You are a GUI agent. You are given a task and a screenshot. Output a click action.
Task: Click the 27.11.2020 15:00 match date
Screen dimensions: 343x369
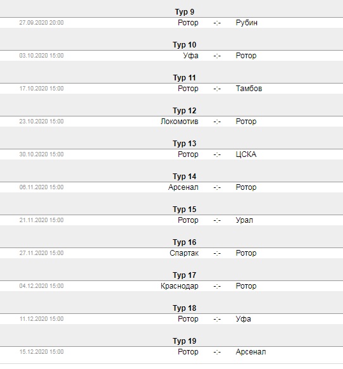(x=41, y=253)
